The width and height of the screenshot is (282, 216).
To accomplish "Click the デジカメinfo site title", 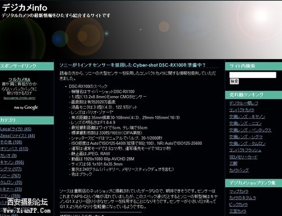I will [25, 8].
